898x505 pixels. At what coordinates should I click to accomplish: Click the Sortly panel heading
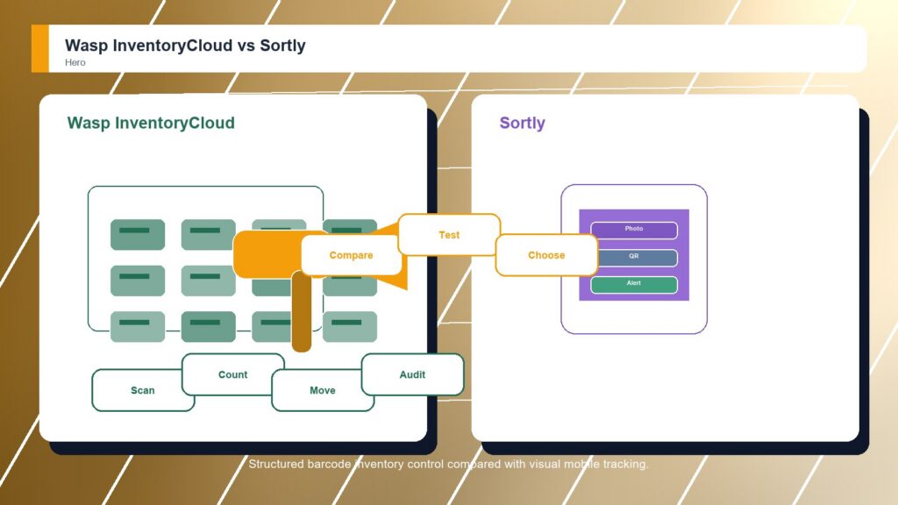click(x=522, y=123)
